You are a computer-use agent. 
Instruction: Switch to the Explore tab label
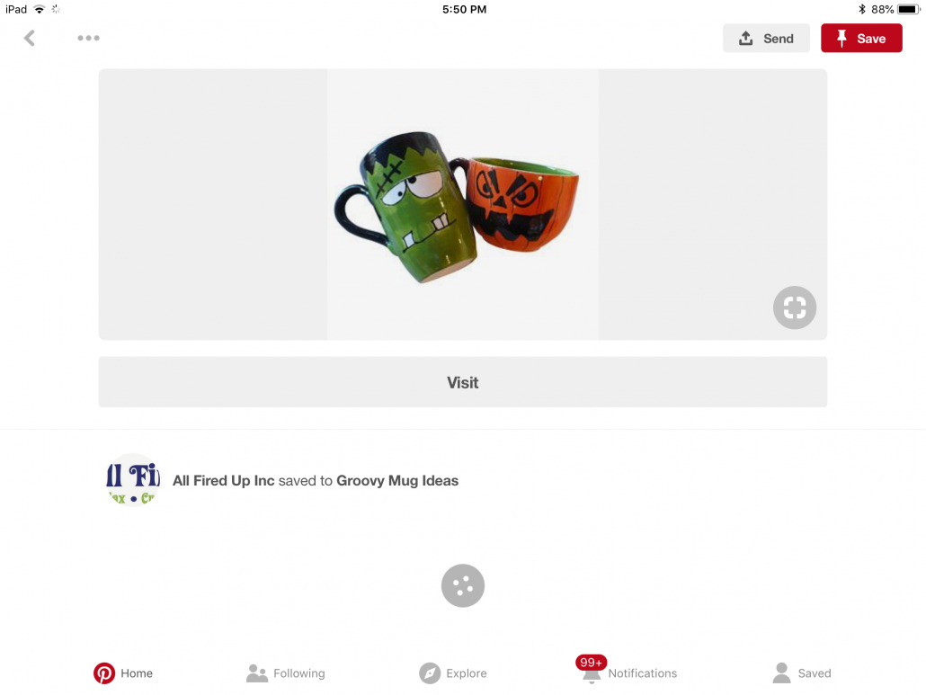point(467,673)
